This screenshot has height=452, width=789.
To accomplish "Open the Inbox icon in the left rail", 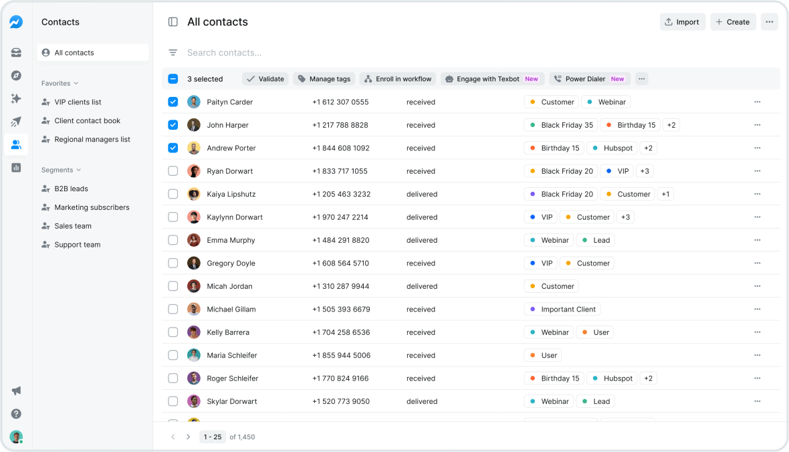I will [16, 52].
